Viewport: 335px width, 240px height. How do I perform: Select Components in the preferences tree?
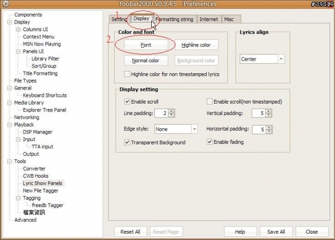pyautogui.click(x=28, y=15)
